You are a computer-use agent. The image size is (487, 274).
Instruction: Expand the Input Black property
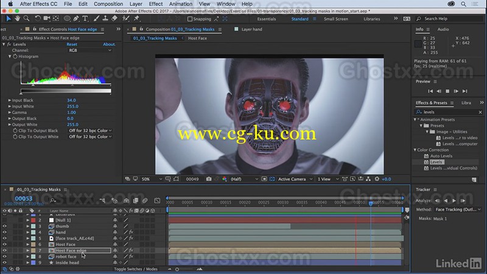tap(9, 100)
